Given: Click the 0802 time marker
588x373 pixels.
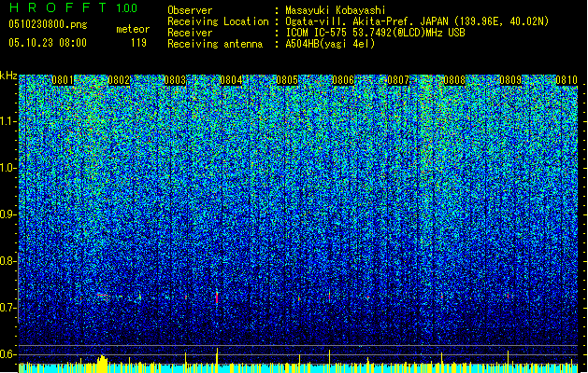Looking at the screenshot, I should click(119, 80).
